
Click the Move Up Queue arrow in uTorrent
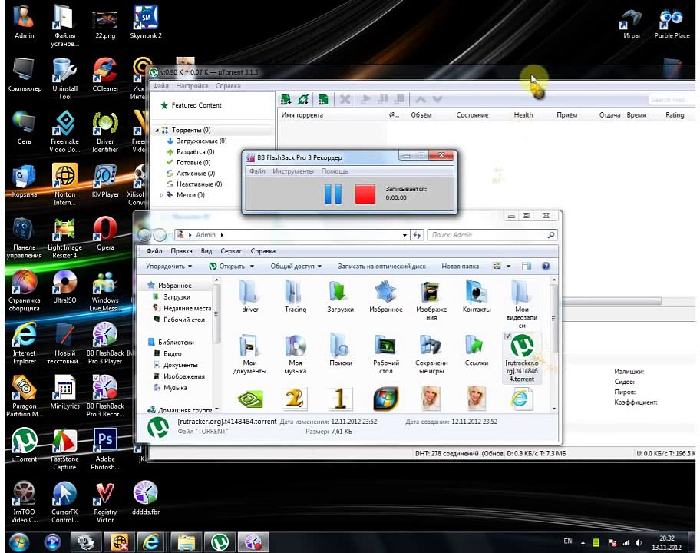click(x=420, y=99)
